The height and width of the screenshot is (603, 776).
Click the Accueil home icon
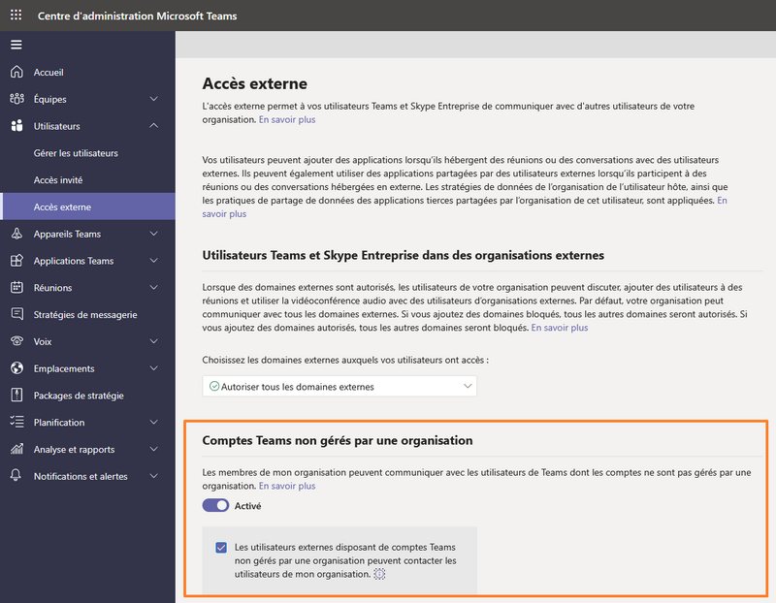16,72
